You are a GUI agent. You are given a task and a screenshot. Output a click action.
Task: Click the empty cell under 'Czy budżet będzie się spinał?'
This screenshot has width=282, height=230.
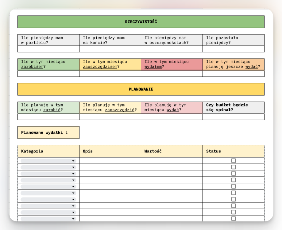coord(234,117)
